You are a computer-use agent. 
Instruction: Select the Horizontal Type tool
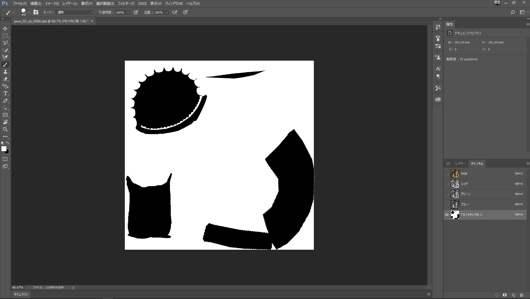click(5, 94)
